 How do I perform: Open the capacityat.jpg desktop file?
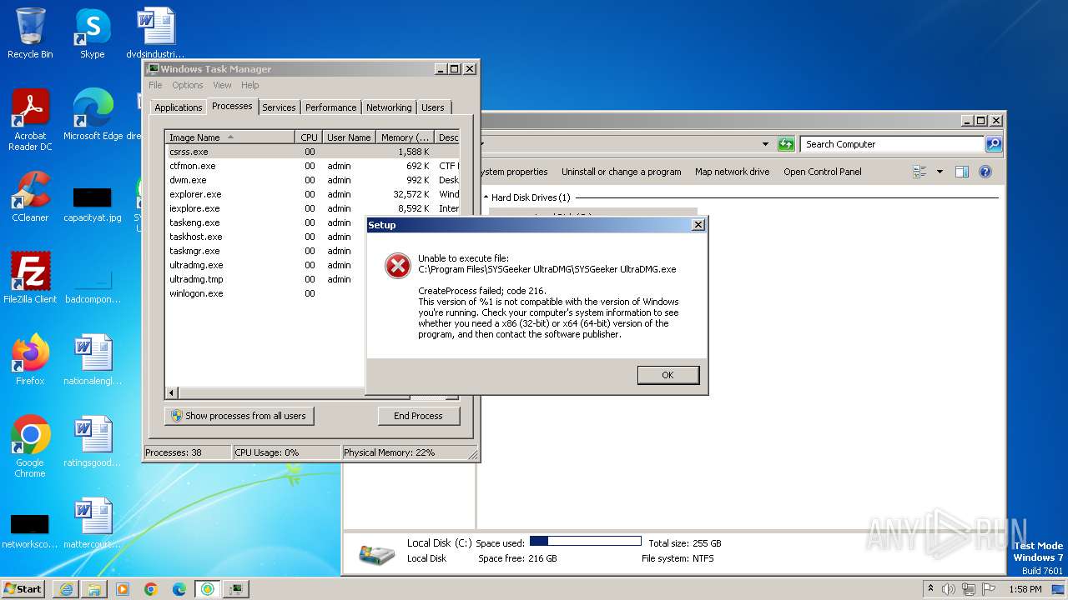click(x=93, y=204)
